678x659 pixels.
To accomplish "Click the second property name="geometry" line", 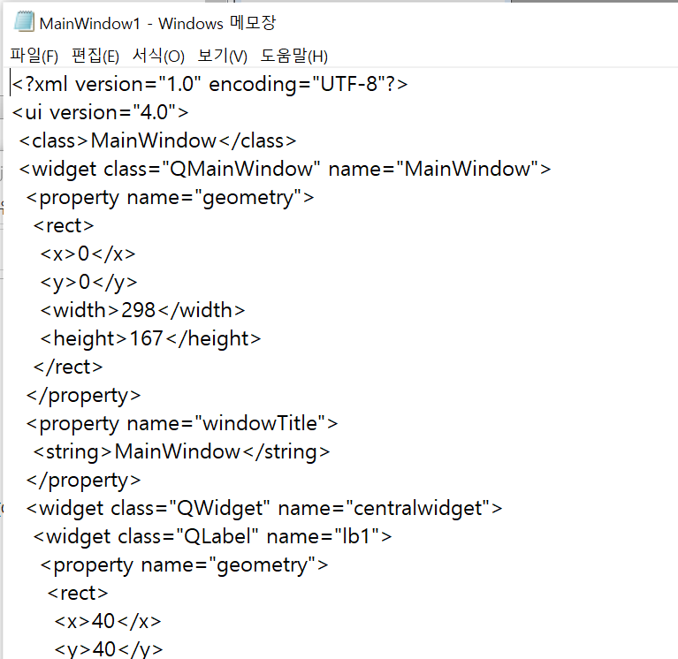I will point(184,565).
